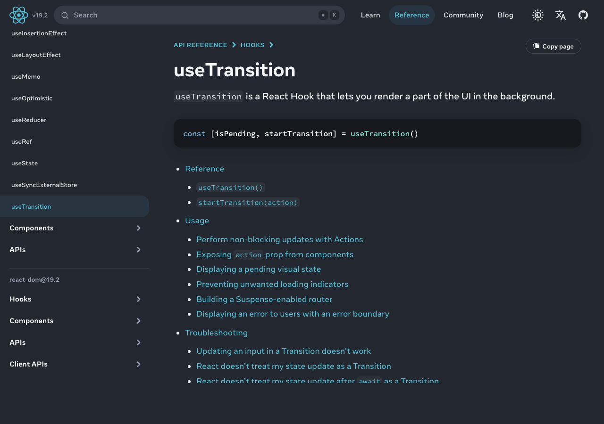
Task: Switch to light theme using sun icon
Action: click(537, 15)
